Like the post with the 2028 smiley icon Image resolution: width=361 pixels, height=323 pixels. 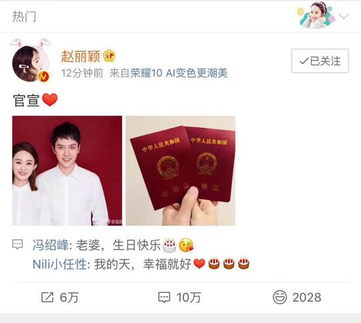(x=279, y=297)
